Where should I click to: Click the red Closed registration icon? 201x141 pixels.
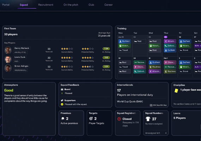click(x=119, y=119)
